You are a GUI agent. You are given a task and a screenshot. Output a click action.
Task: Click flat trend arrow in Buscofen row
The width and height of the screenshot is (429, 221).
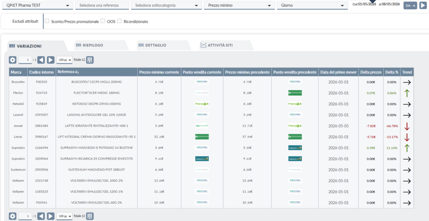tap(407, 82)
